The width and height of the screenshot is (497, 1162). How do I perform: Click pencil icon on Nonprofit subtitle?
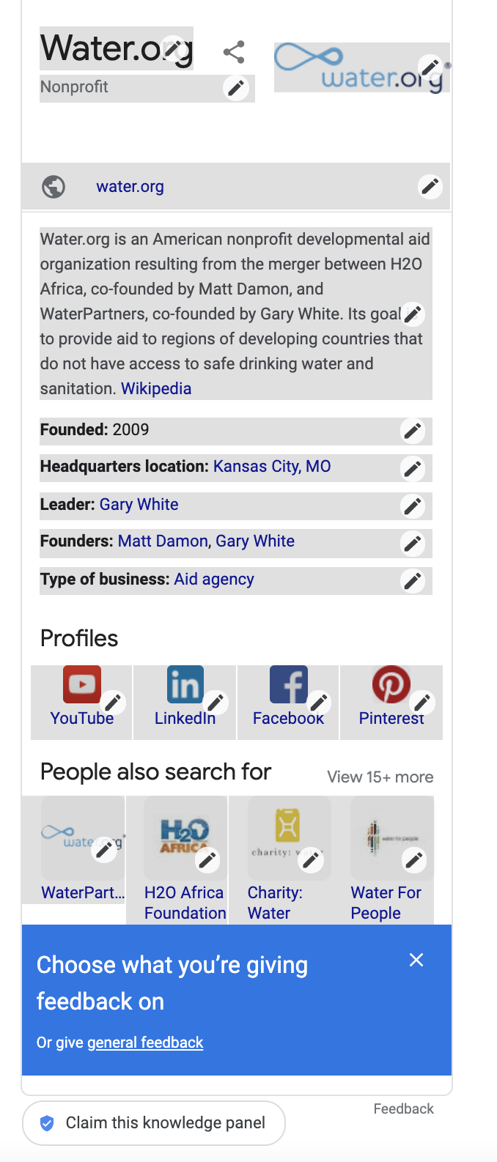click(236, 89)
